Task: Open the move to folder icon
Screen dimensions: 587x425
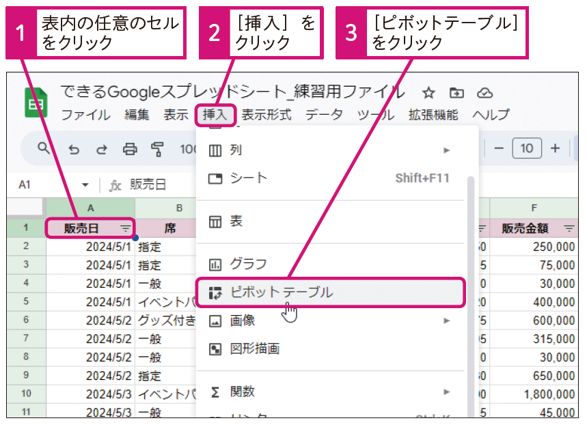Action: coord(456,92)
